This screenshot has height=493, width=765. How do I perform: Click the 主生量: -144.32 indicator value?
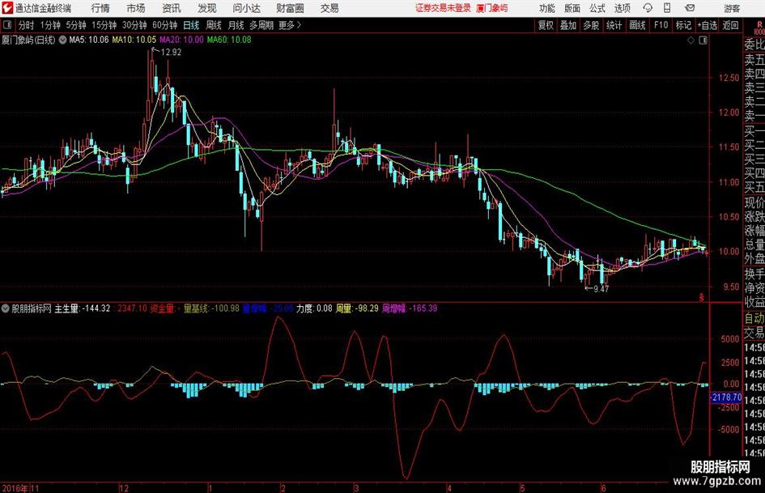pyautogui.click(x=83, y=308)
